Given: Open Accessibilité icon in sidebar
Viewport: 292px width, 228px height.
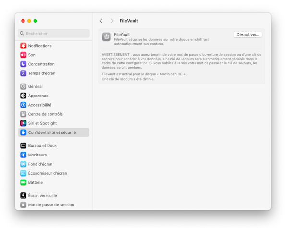Looking at the screenshot, I should pos(23,105).
